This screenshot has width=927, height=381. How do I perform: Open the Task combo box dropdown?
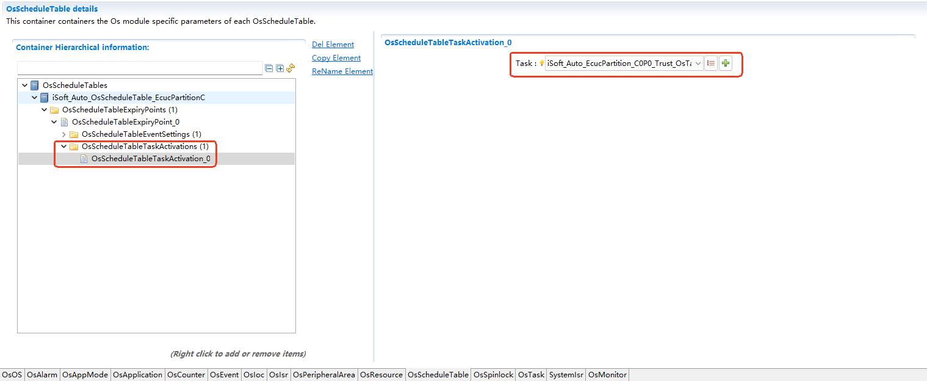(698, 64)
